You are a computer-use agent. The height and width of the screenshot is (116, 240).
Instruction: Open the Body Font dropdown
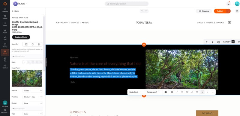coord(135,92)
